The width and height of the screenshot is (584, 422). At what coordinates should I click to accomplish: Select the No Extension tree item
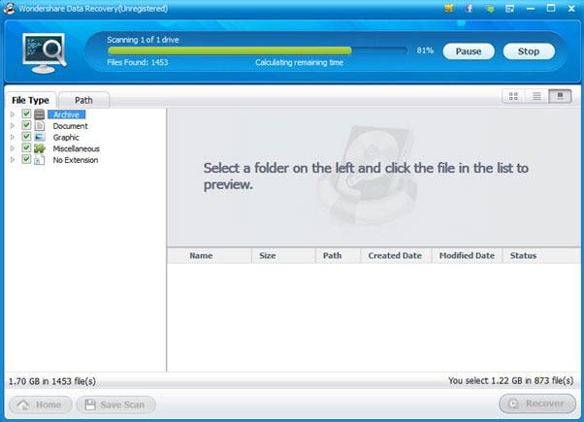coord(76,160)
